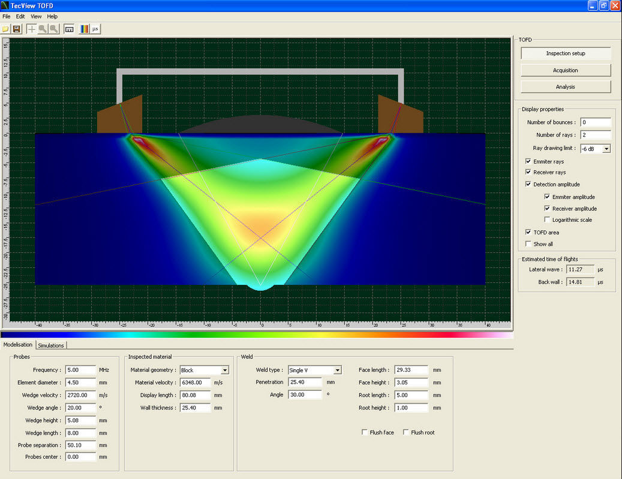This screenshot has height=479, width=622.
Task: Click the Acquisition button
Action: coord(565,70)
